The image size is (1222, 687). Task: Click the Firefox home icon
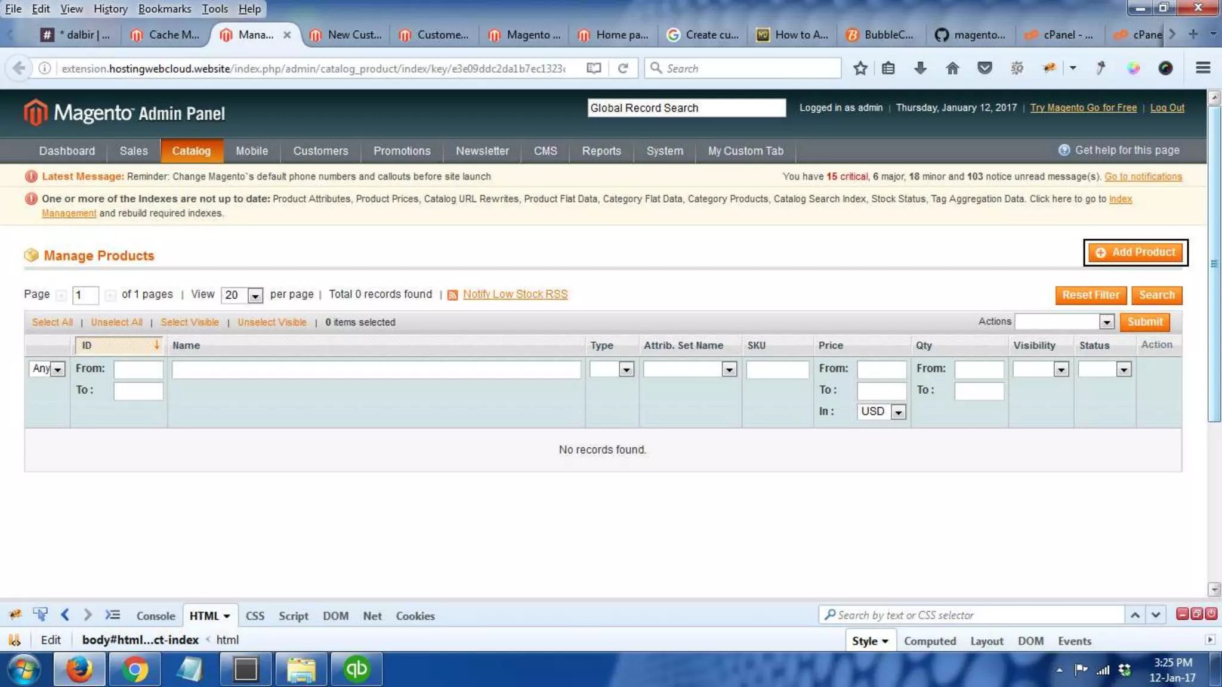click(952, 68)
